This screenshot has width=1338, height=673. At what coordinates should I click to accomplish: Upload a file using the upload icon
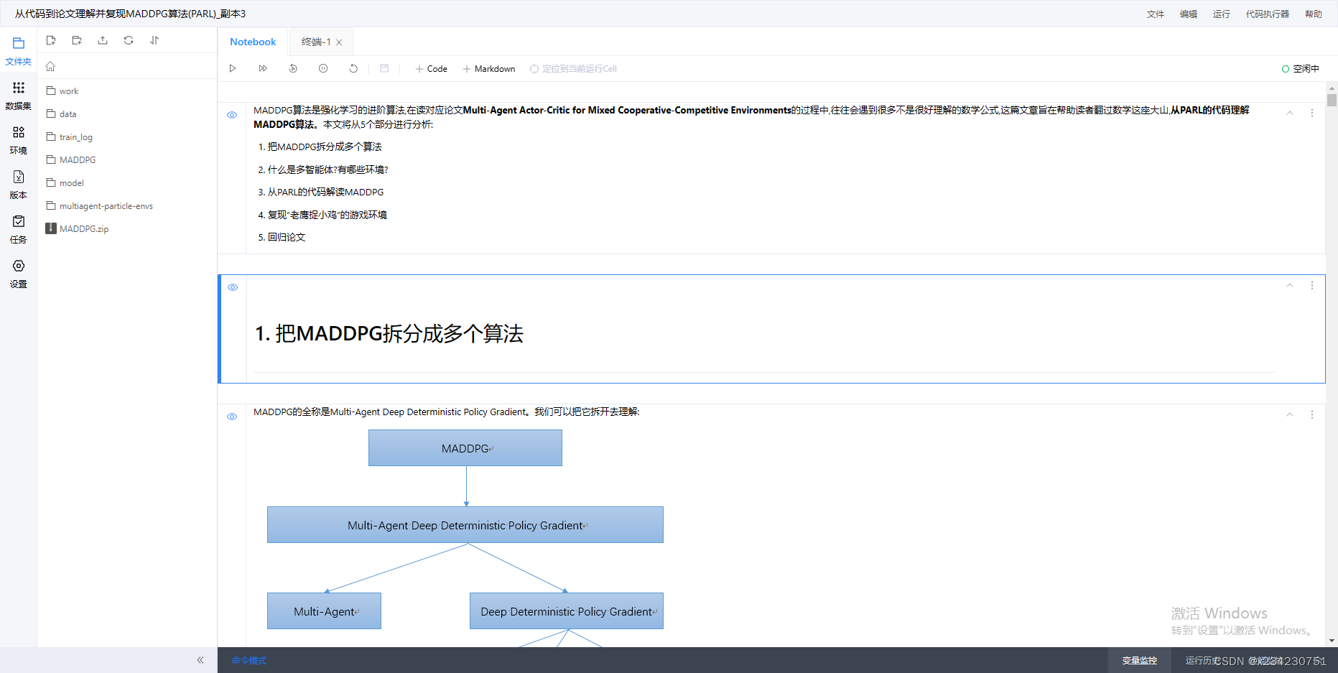click(x=102, y=40)
